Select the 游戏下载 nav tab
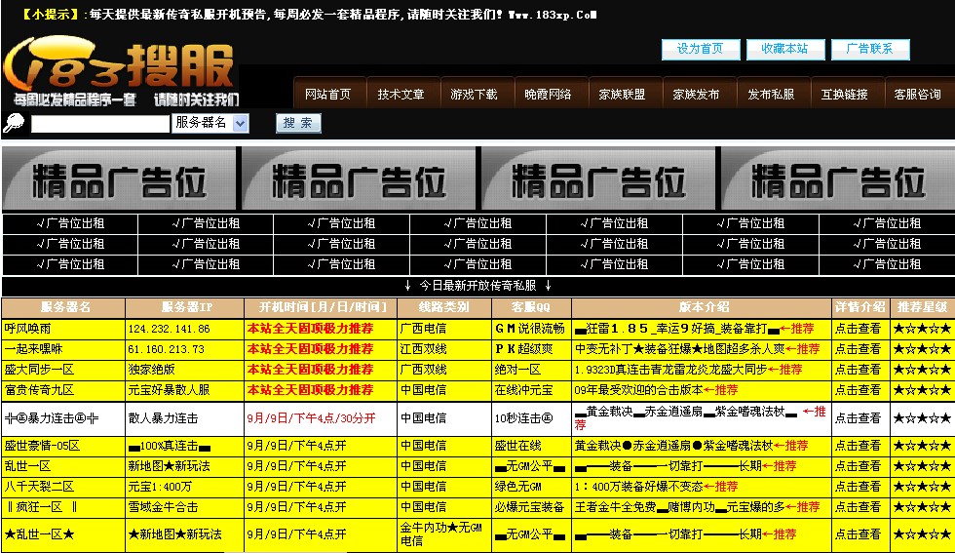The height and width of the screenshot is (553, 955). pyautogui.click(x=475, y=95)
